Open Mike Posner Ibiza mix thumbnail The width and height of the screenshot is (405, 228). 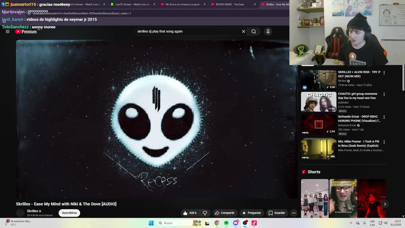pyautogui.click(x=319, y=149)
